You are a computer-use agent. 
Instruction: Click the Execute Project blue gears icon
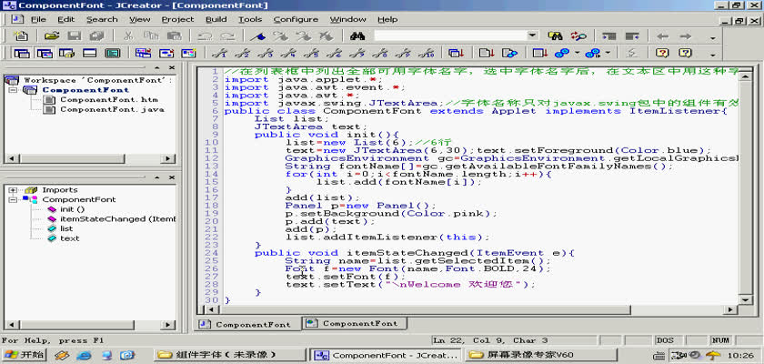click(x=563, y=53)
